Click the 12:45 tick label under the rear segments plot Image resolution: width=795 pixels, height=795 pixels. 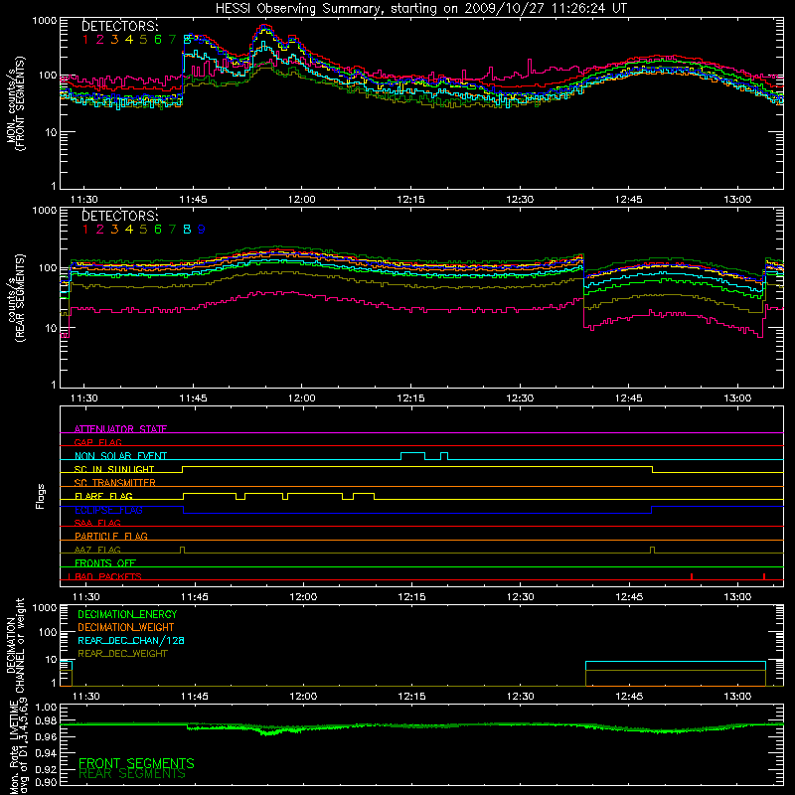tap(629, 398)
